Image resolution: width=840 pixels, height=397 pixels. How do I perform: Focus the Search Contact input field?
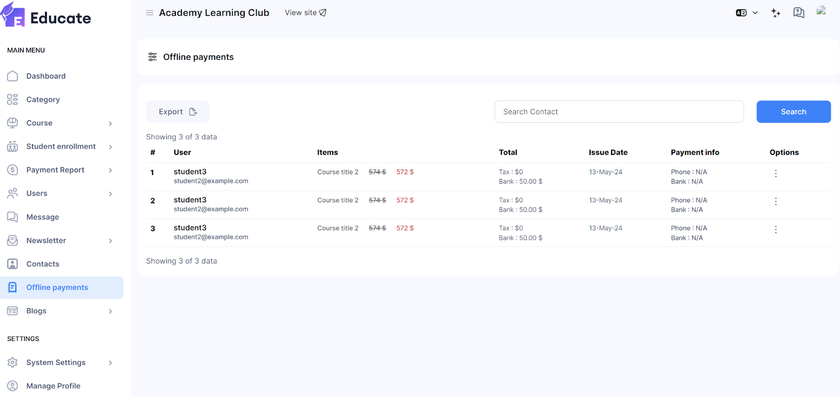618,112
